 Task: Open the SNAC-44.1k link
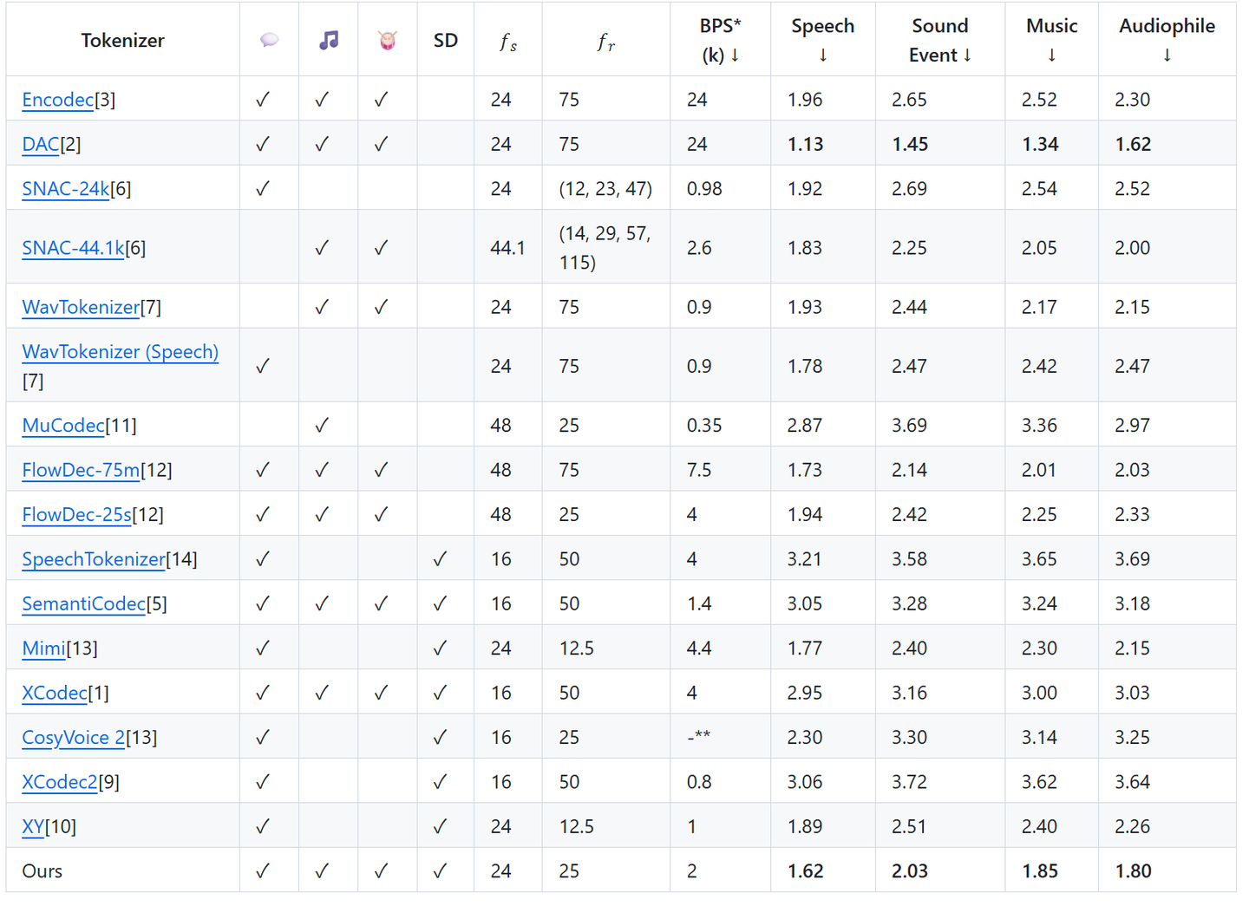tap(74, 248)
